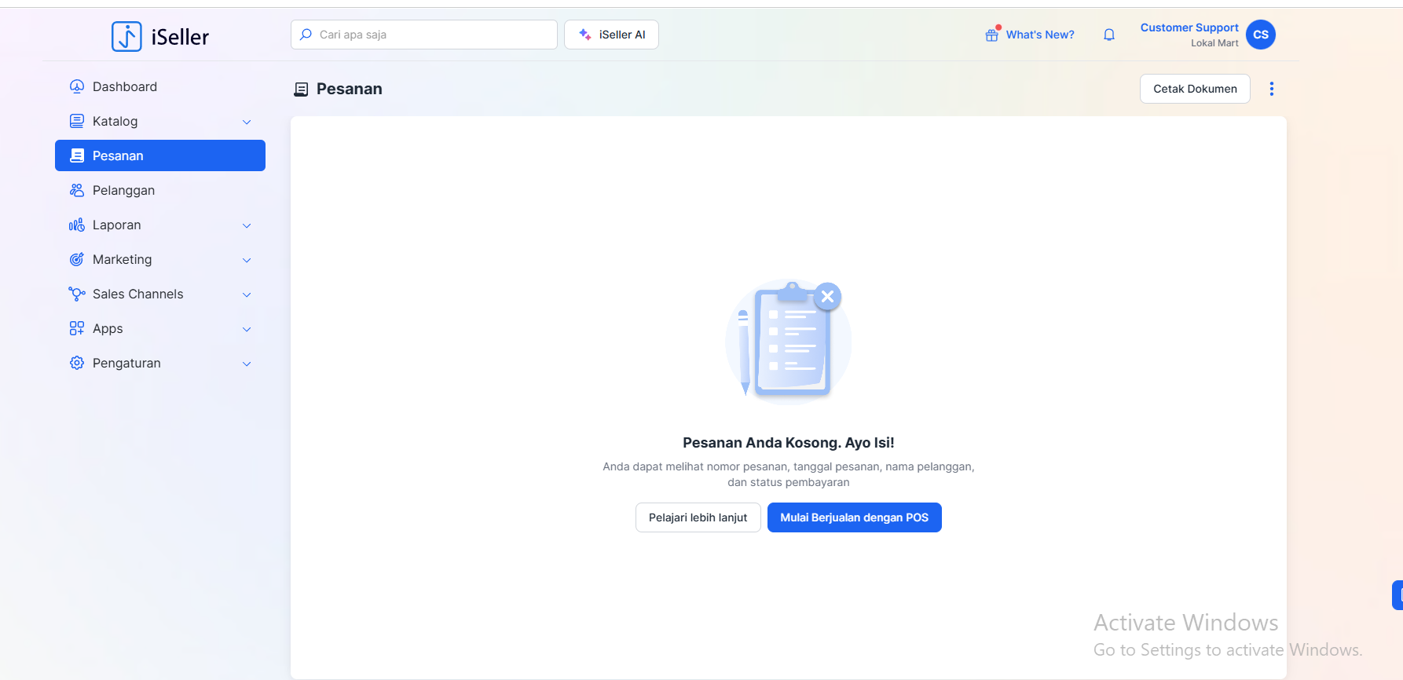Expand the Katalog menu chevron
Image resolution: width=1403 pixels, height=680 pixels.
click(x=247, y=122)
